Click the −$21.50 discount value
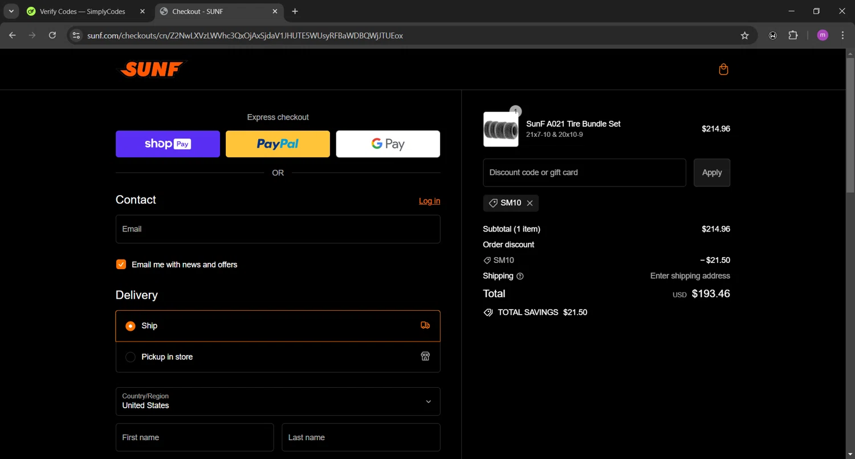 715,261
